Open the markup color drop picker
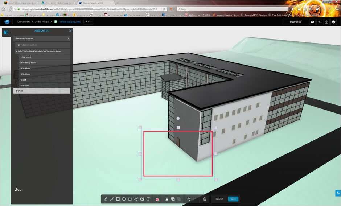The width and height of the screenshot is (341, 206). [x=157, y=199]
